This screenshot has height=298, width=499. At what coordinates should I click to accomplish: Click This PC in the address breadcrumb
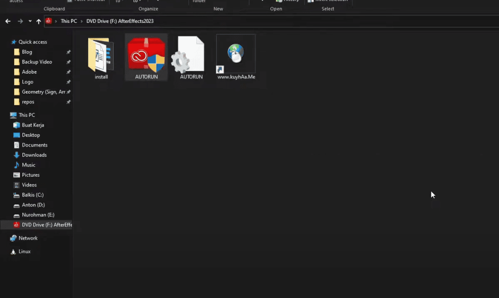pos(68,21)
